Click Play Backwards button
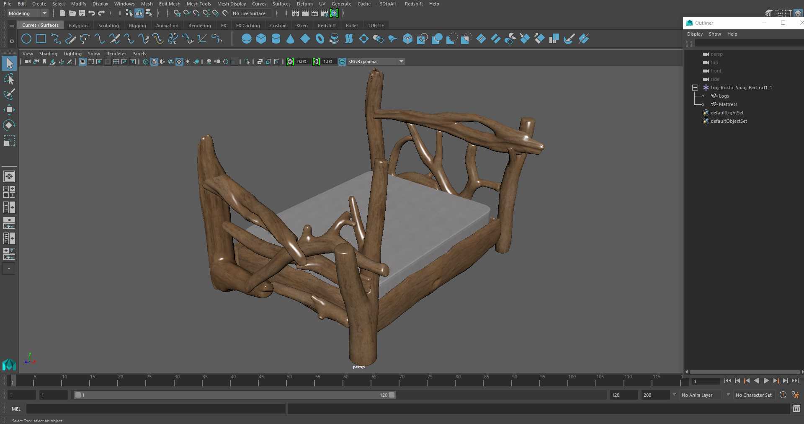Screen dimensions: 804x424 coord(756,381)
